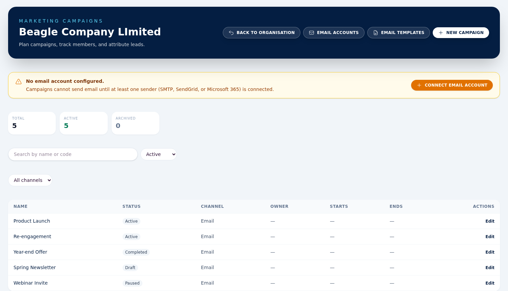508x291 pixels.
Task: Click the Active status badge for Re-engagement
Action: [x=131, y=237]
